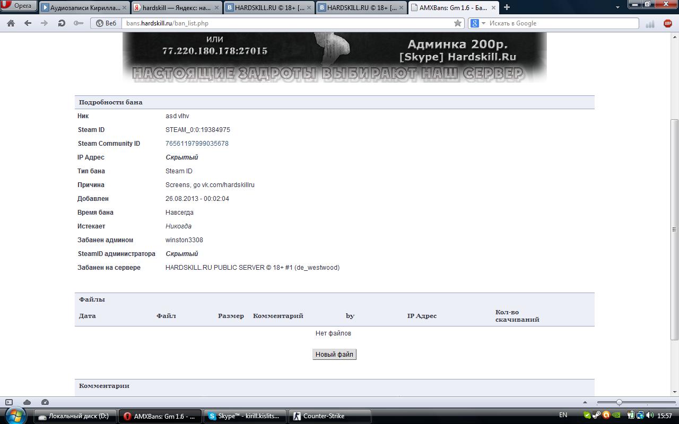Open the Windows Start orb
The image size is (679, 424).
[x=15, y=416]
